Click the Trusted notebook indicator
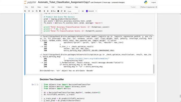181x102 pixels. (133, 7)
